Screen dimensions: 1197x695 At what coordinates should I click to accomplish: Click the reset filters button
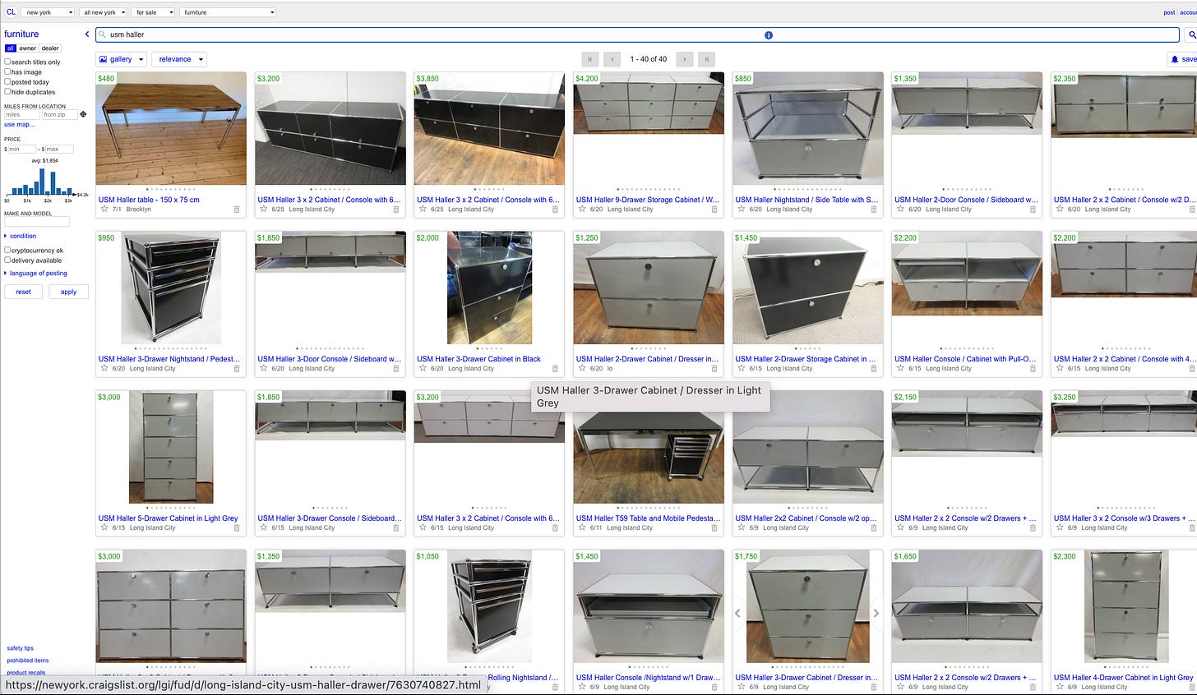pos(24,292)
